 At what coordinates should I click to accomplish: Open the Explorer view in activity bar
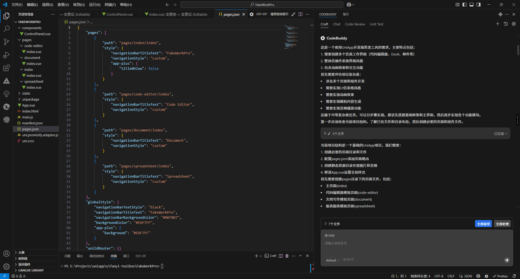(x=6, y=16)
